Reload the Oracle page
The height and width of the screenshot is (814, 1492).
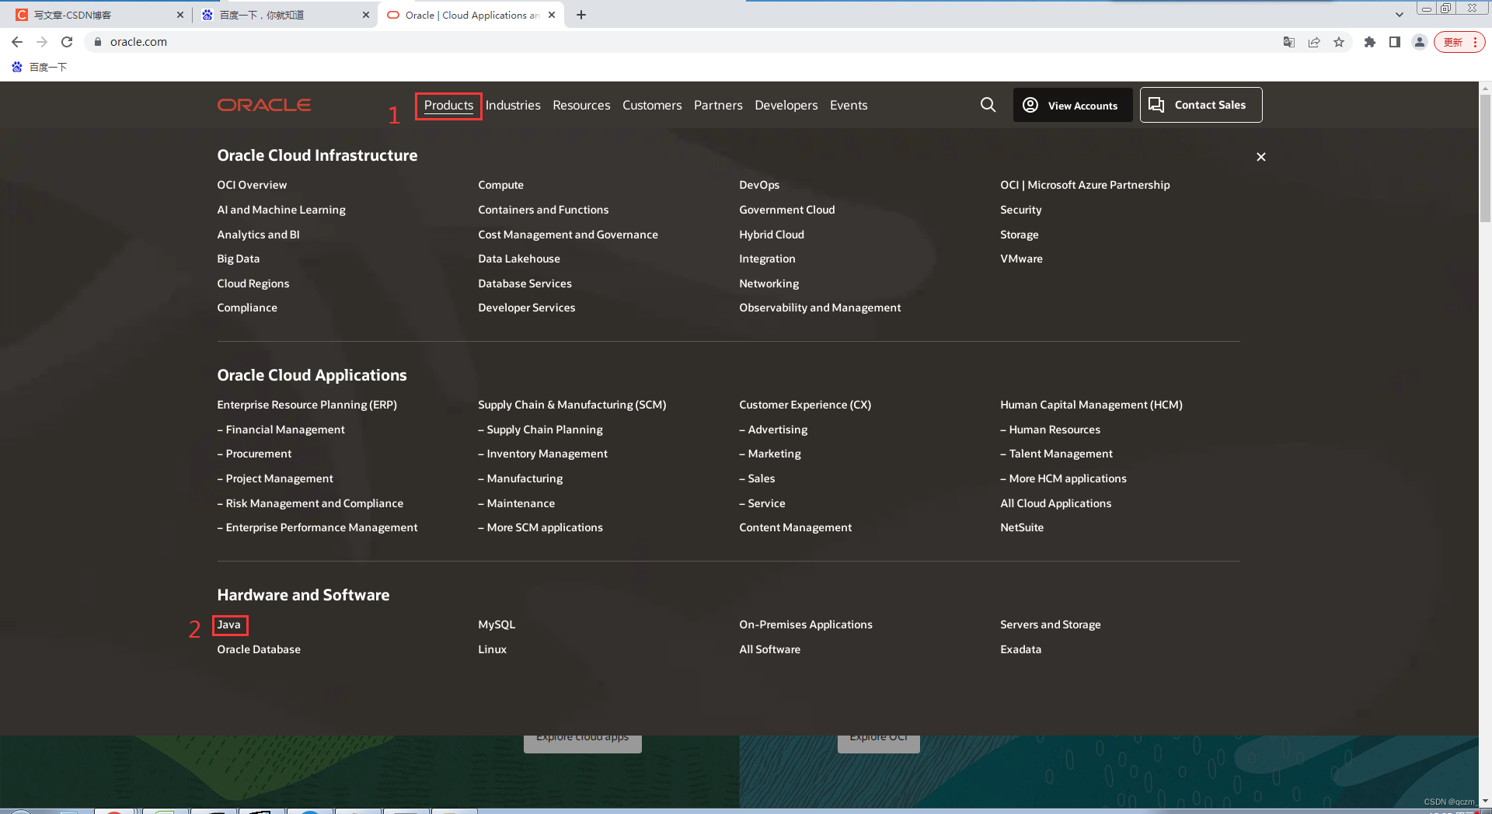click(67, 42)
